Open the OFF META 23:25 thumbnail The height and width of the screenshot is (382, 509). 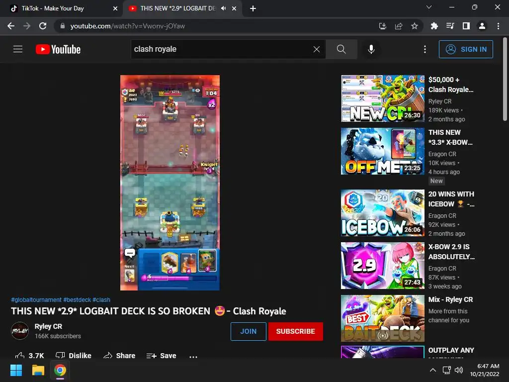(x=383, y=151)
